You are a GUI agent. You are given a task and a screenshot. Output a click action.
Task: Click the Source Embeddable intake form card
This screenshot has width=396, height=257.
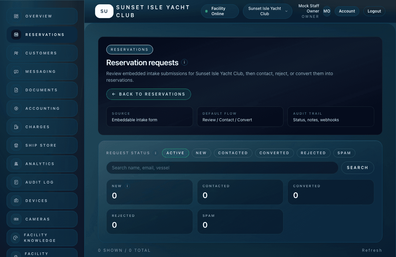pyautogui.click(x=149, y=117)
